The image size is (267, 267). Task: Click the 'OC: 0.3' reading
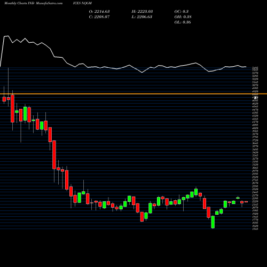click(182, 11)
